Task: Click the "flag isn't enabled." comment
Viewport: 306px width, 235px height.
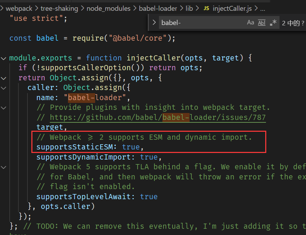Action: coord(85,187)
